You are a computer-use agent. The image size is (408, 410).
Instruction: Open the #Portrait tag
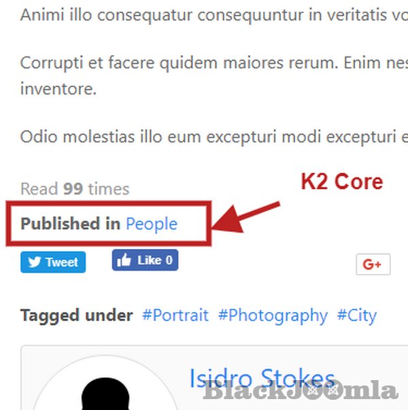click(175, 315)
